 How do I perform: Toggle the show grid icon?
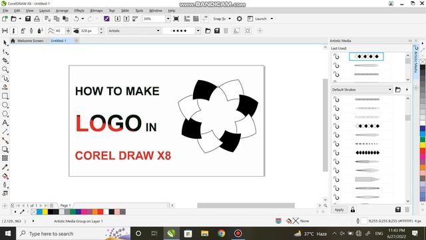tap(196, 19)
